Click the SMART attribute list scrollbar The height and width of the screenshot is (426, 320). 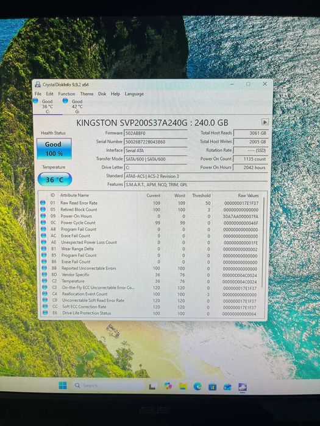(x=263, y=242)
